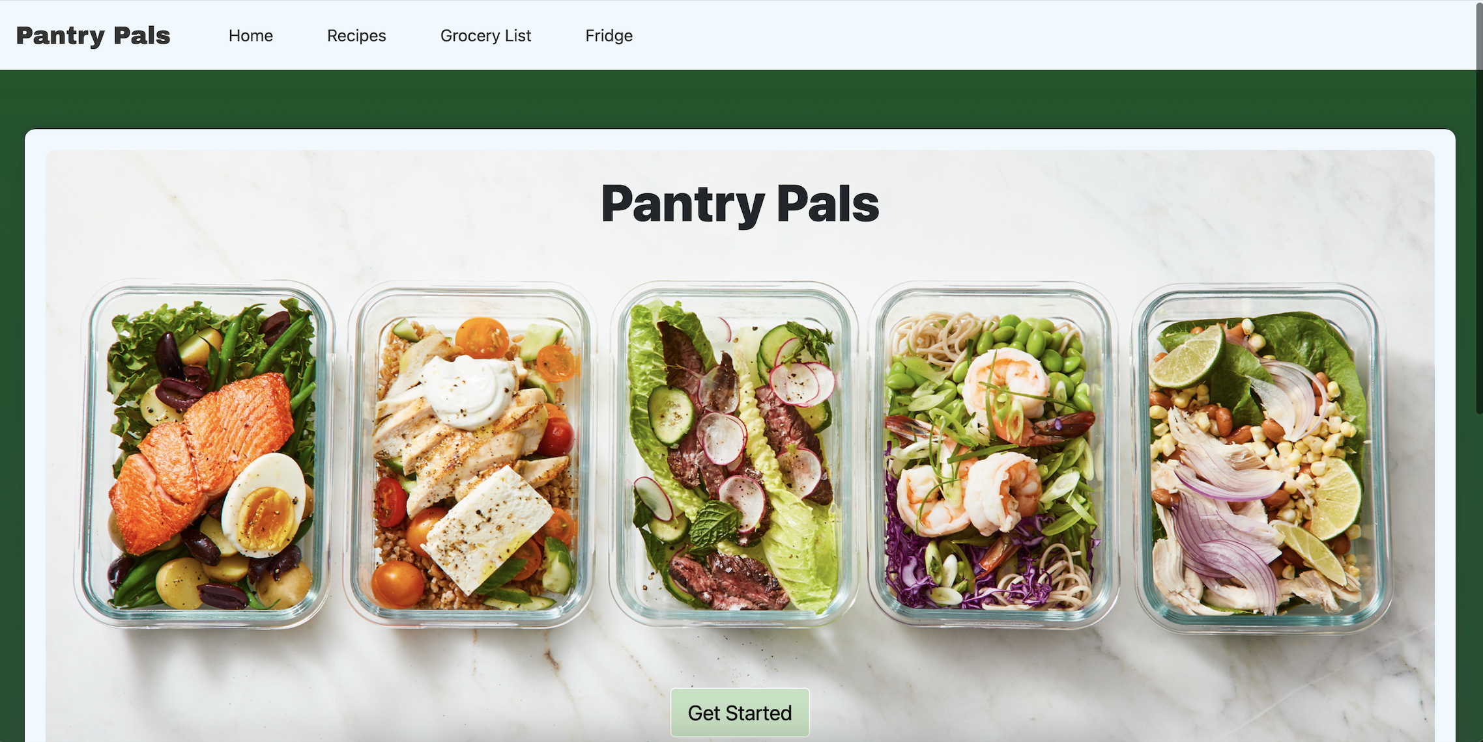1483x742 pixels.
Task: Select the steak and lettuce container
Action: click(734, 454)
